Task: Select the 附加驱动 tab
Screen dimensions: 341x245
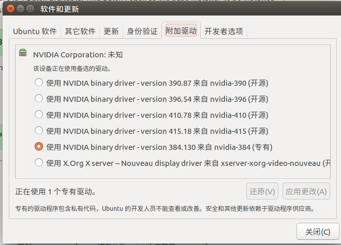Action: (x=181, y=30)
